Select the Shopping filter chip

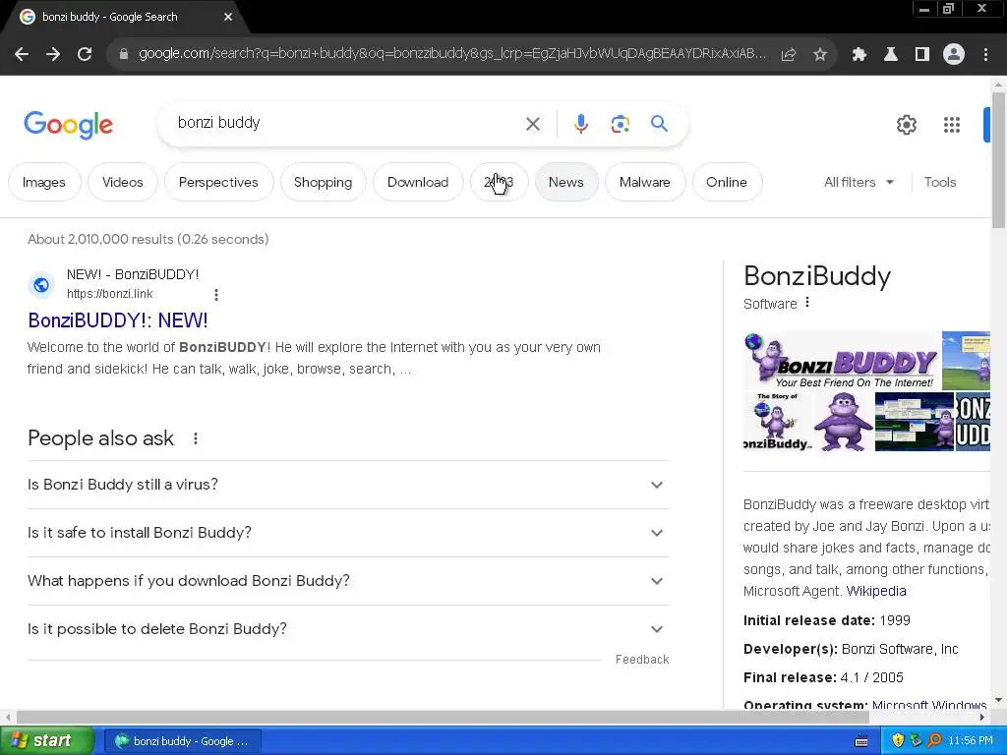pyautogui.click(x=323, y=182)
